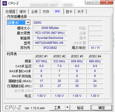Open the 内存 tab

46,12
